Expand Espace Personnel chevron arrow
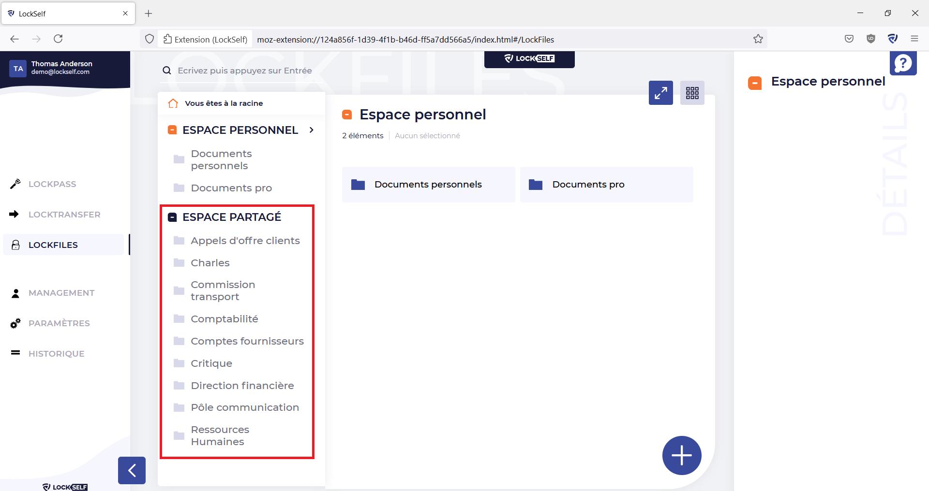The height and width of the screenshot is (491, 929). pos(312,130)
